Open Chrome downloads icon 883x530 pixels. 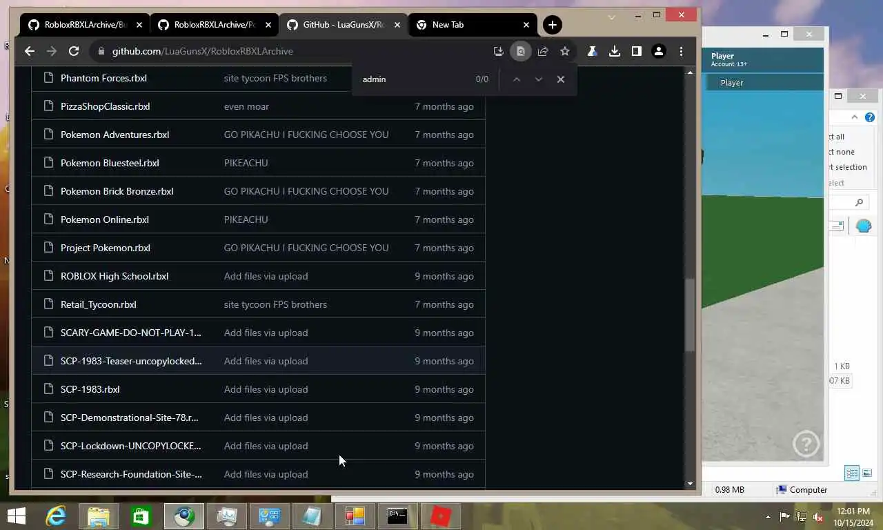tap(614, 51)
